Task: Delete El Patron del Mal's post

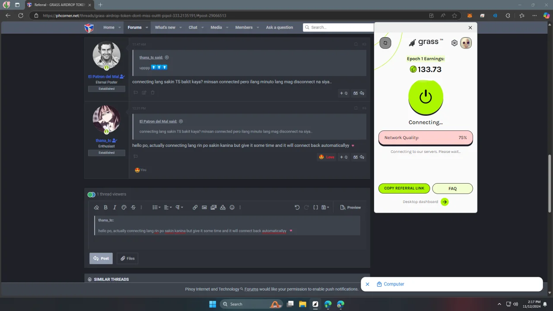Action: click(153, 92)
